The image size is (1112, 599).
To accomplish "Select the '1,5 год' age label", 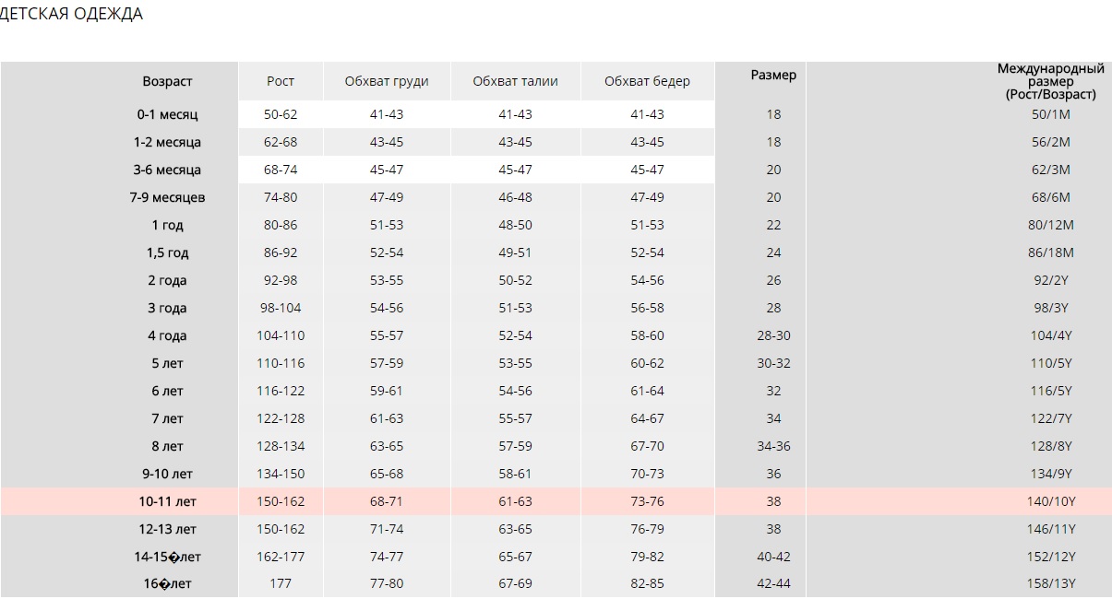I will (167, 253).
